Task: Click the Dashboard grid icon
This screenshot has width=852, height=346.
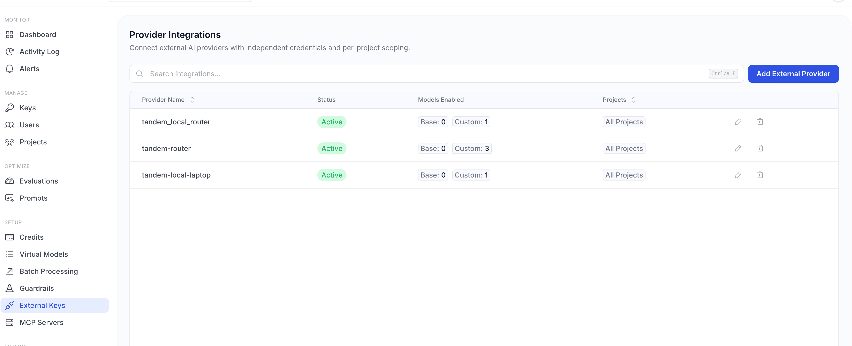Action: tap(10, 35)
